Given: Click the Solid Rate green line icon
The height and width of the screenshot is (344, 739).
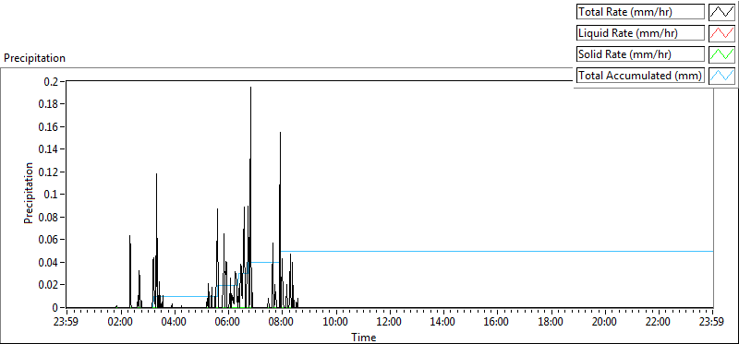Looking at the screenshot, I should point(722,54).
